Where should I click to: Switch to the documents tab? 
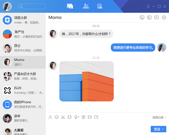[100, 6]
